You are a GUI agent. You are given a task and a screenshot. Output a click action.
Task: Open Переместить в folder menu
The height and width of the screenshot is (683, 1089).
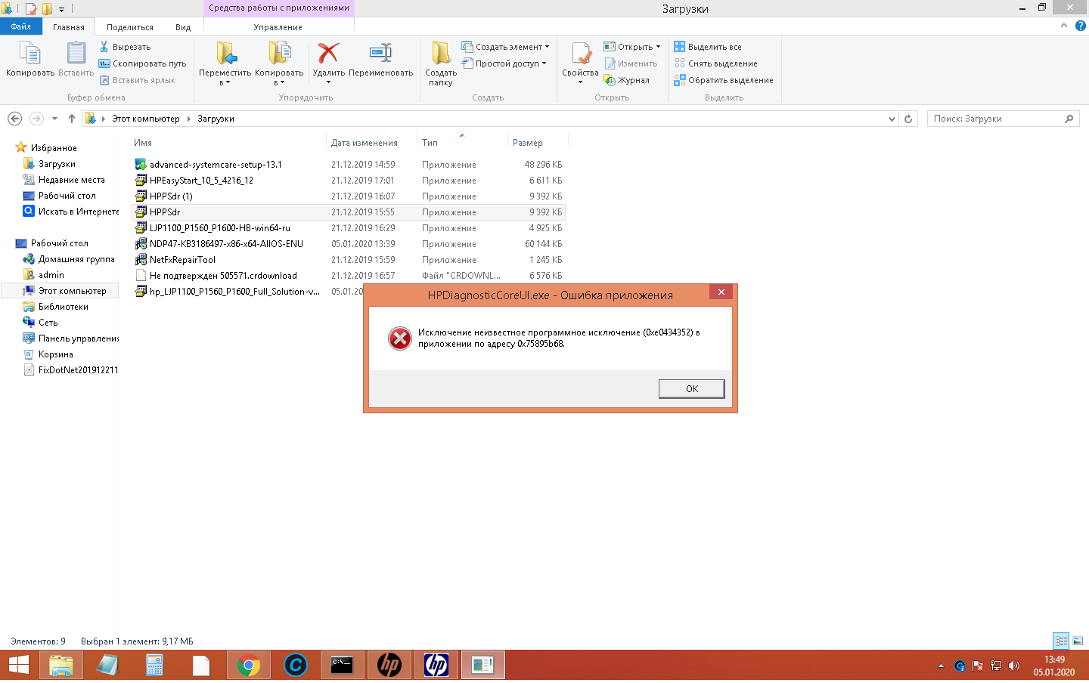[x=225, y=63]
